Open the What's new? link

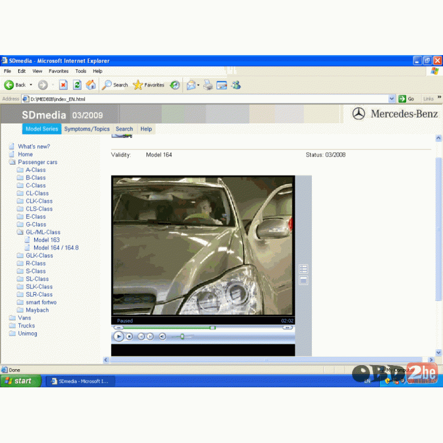coord(34,147)
